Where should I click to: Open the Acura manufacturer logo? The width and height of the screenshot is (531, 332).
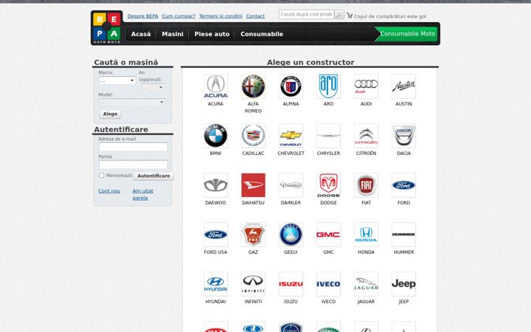[x=215, y=86]
